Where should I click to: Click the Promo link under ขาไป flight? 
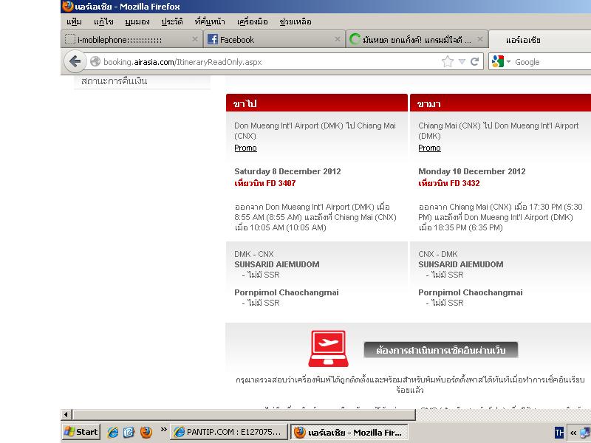point(245,148)
